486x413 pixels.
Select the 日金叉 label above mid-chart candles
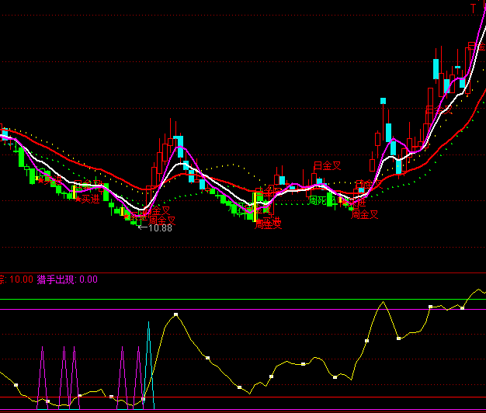[x=327, y=165]
